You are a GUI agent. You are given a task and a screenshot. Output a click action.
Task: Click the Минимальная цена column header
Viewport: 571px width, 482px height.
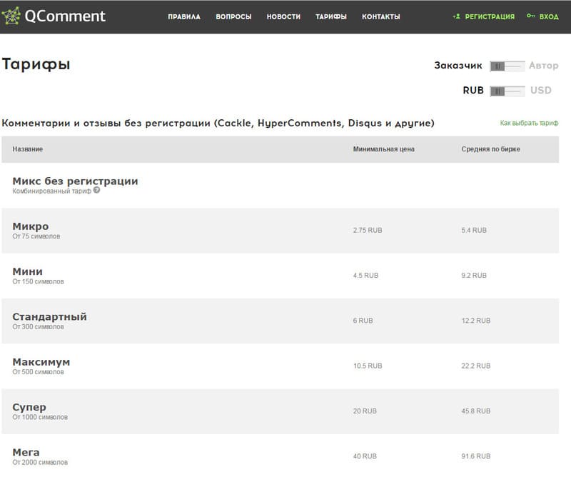[383, 149]
